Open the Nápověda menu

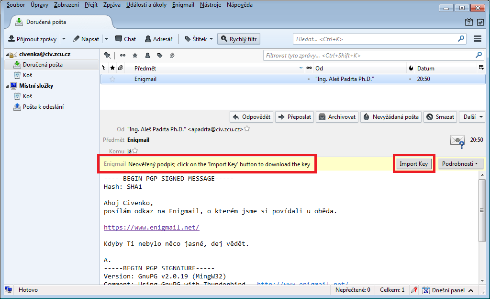[240, 5]
